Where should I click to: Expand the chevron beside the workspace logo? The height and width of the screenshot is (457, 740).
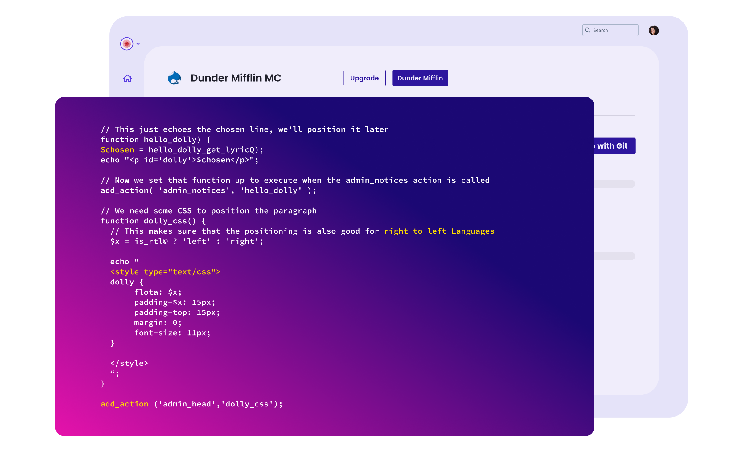point(138,44)
